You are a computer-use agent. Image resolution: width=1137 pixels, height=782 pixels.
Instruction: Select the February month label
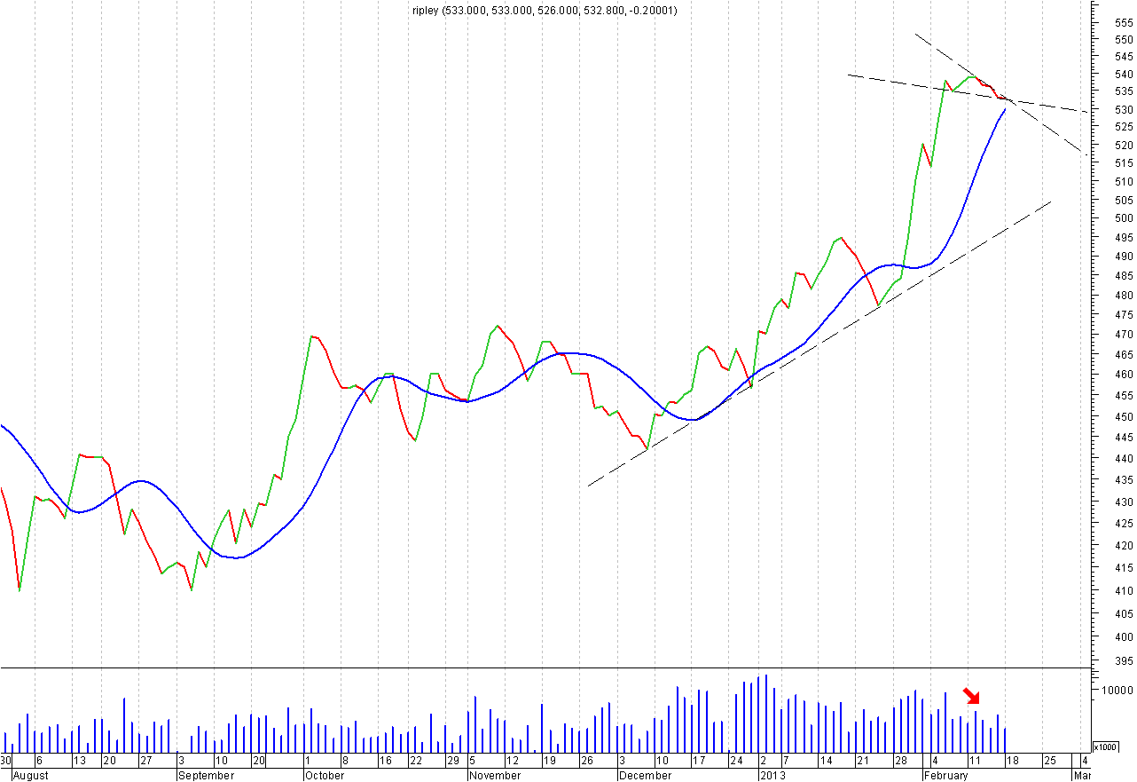[945, 775]
